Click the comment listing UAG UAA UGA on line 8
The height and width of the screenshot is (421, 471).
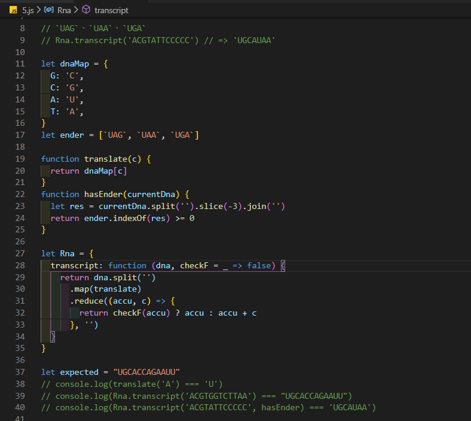[93, 28]
